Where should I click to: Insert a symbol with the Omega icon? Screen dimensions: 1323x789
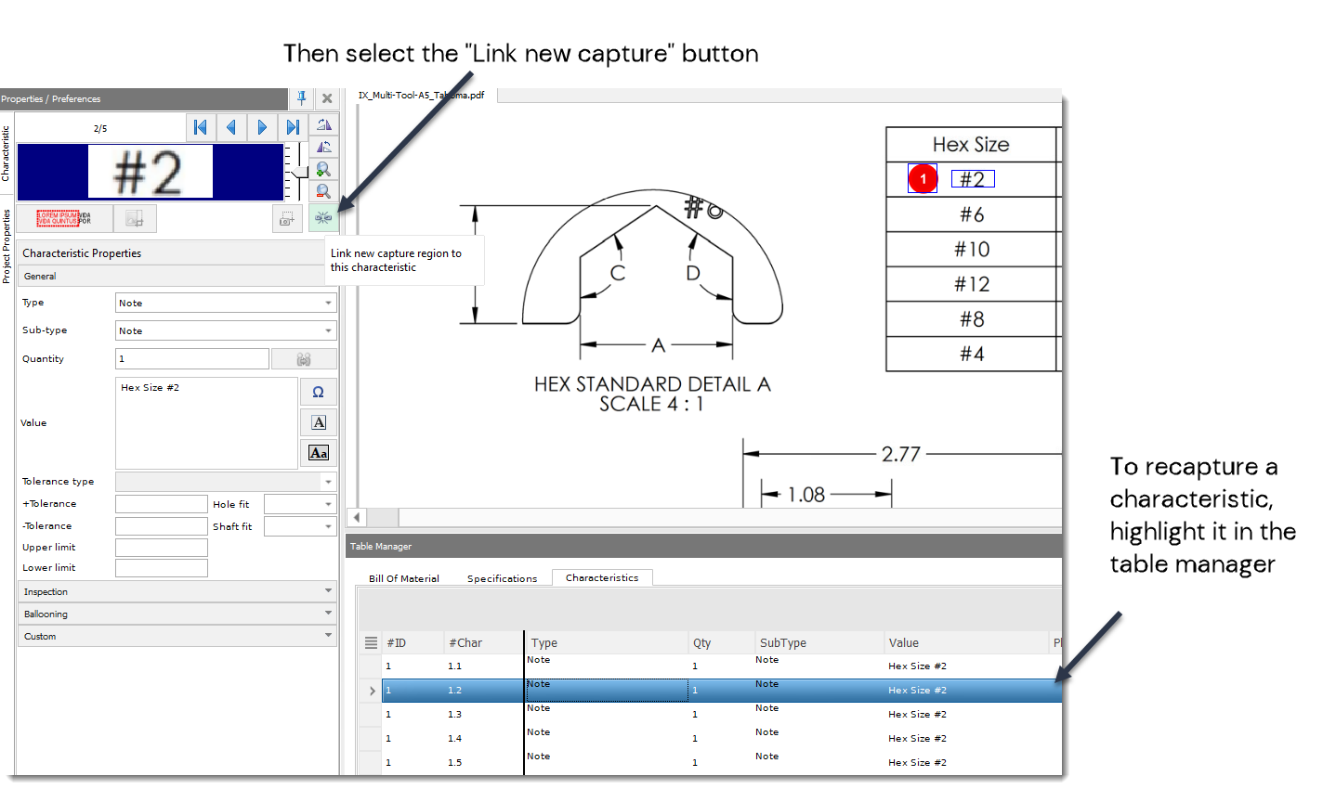point(319,392)
